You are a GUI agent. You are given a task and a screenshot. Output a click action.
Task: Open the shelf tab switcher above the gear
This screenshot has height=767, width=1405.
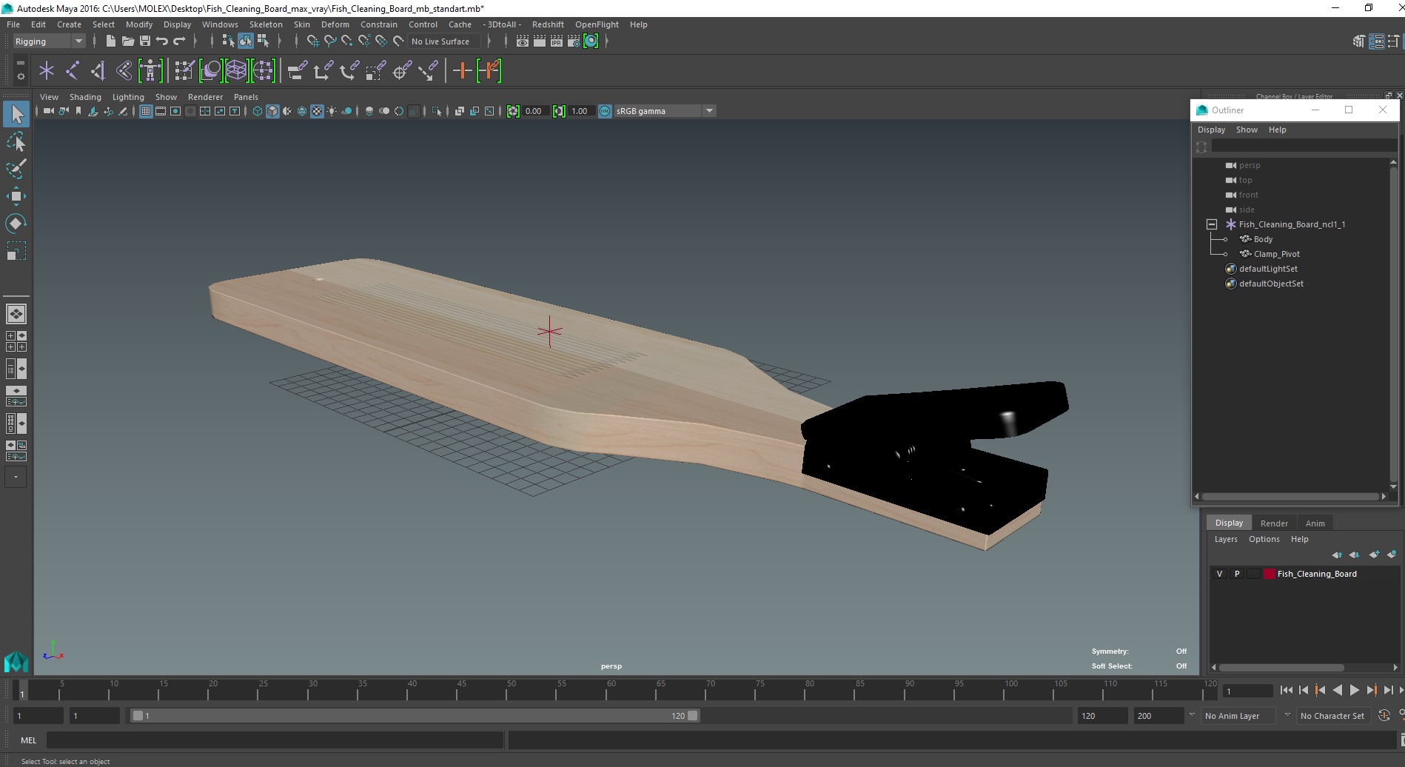point(21,63)
